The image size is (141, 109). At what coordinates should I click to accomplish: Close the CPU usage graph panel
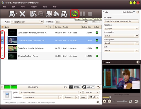coord(2,87)
